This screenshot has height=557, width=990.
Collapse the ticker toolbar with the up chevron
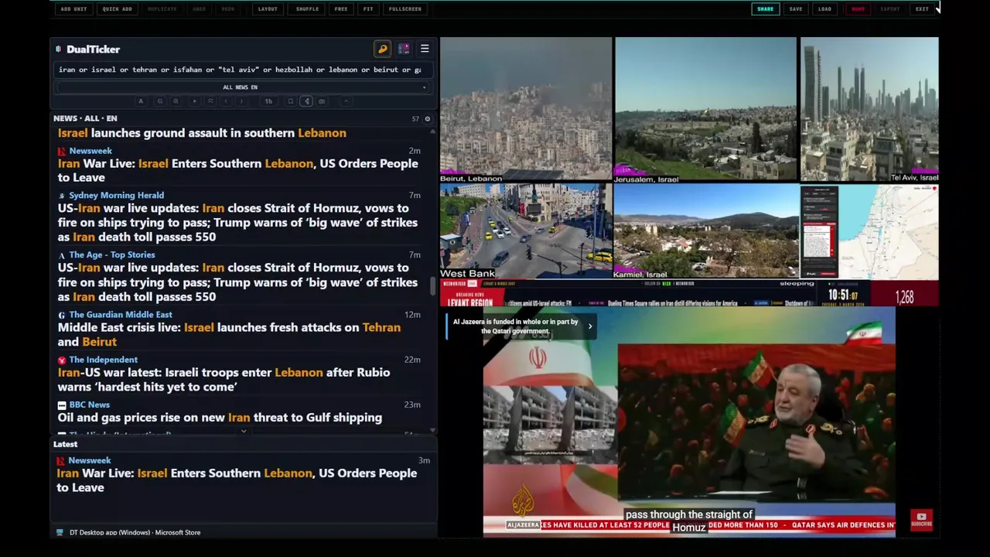346,101
